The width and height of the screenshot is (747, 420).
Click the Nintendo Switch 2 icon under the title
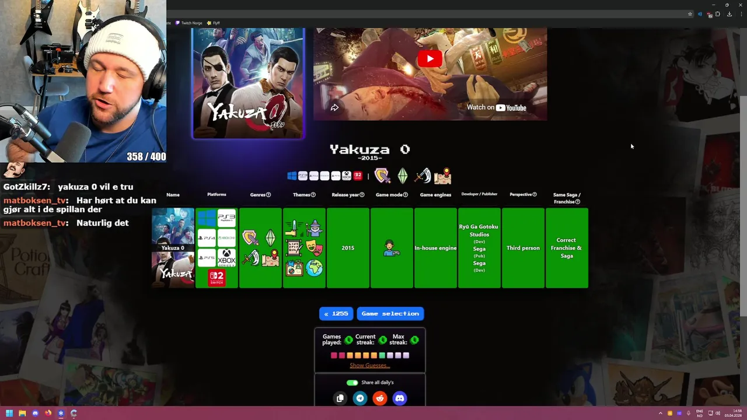point(358,176)
